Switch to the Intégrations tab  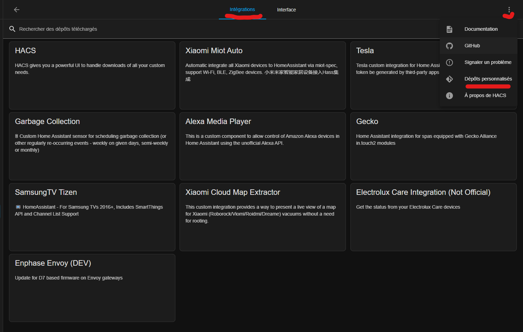coord(242,10)
